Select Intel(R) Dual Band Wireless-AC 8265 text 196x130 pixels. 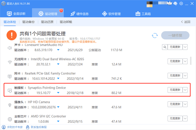tap(57, 59)
